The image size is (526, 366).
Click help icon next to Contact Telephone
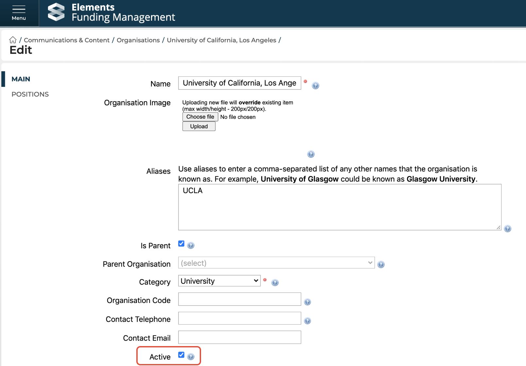click(307, 321)
